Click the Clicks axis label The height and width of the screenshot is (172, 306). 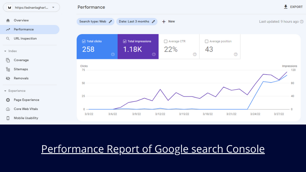pos(84,66)
